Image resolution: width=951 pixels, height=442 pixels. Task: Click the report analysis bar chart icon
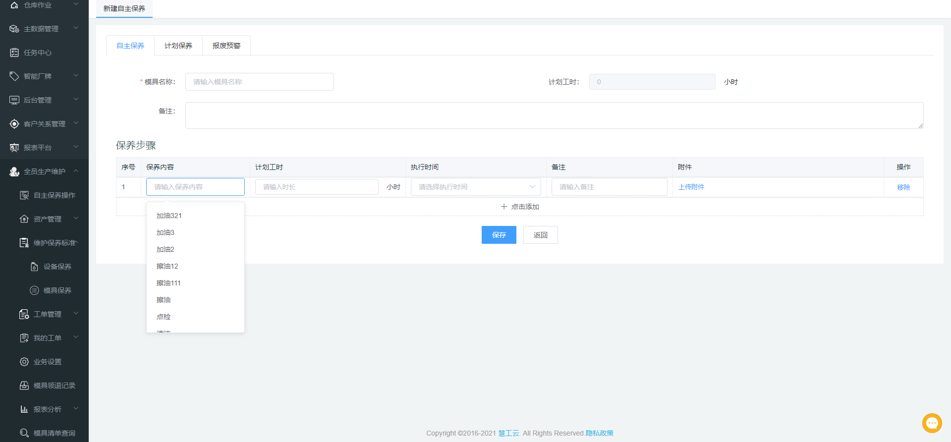(24, 409)
